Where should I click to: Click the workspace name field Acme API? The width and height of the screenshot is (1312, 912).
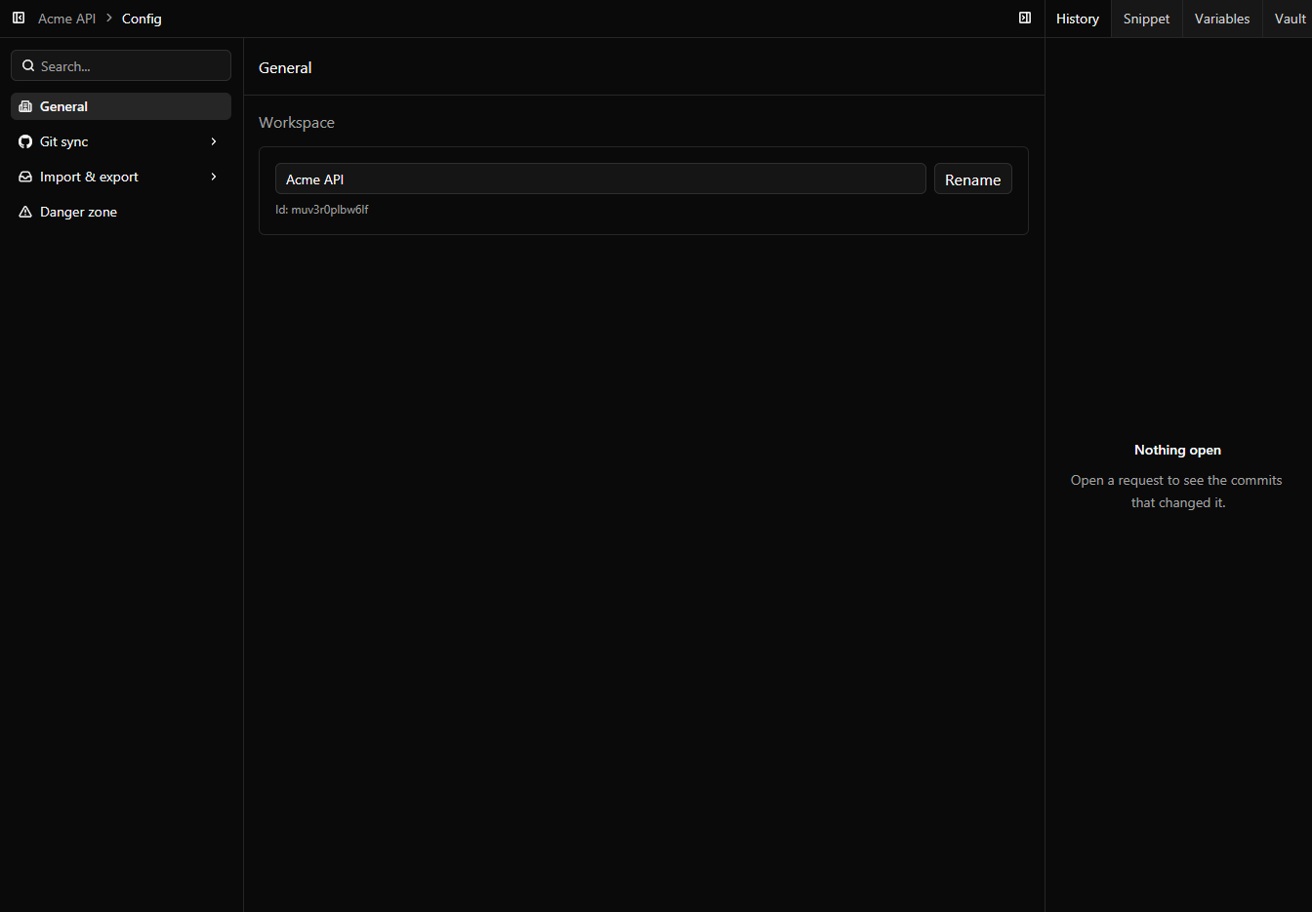[x=600, y=178]
